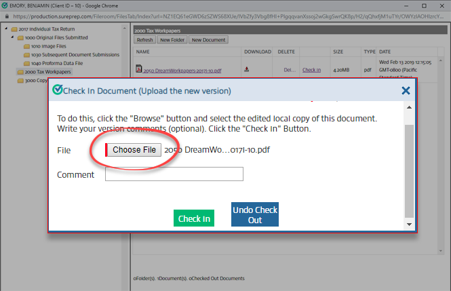Click the Refresh button

[144, 40]
